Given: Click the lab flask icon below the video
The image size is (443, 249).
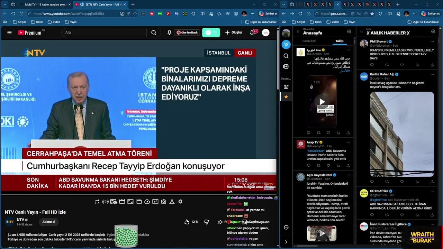Looking at the screenshot, I should coord(172,202).
